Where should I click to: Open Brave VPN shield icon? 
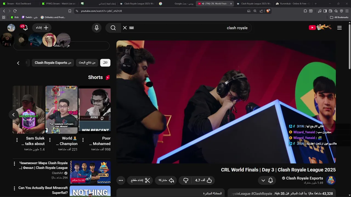pyautogui.click(x=341, y=11)
